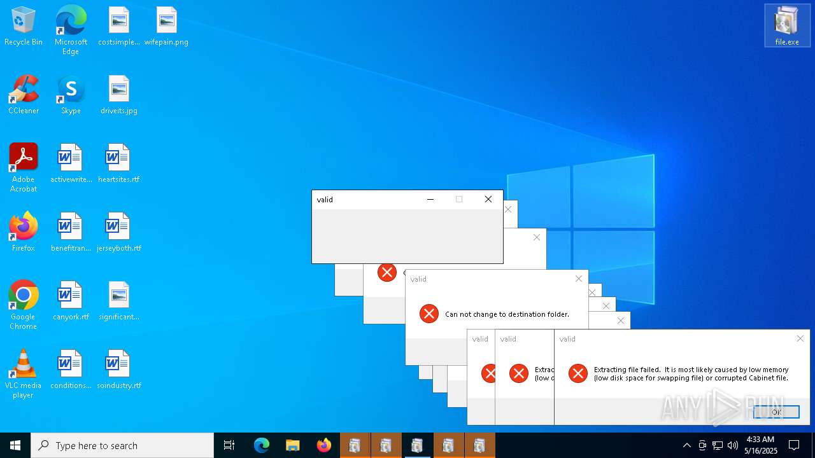Image resolution: width=815 pixels, height=458 pixels.
Task: Select canyork.rtf document icon
Action: pos(71,301)
